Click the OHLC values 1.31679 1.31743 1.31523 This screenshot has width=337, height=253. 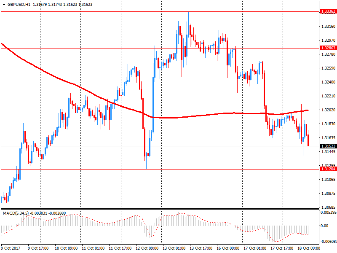point(55,5)
